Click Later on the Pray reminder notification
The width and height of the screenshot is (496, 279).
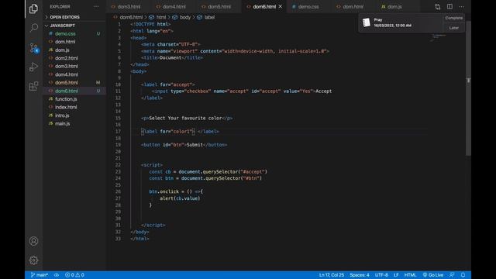click(x=453, y=28)
